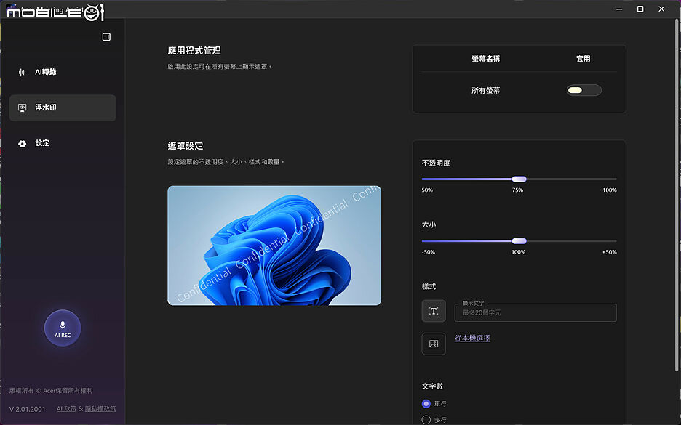The height and width of the screenshot is (425, 681).
Task: Click the 所有螢幕 row label
Action: tap(485, 90)
